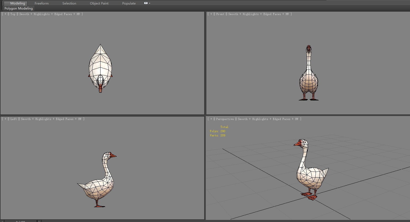
Task: Open the Object Paint ribbon tab
Action: pos(99,3)
